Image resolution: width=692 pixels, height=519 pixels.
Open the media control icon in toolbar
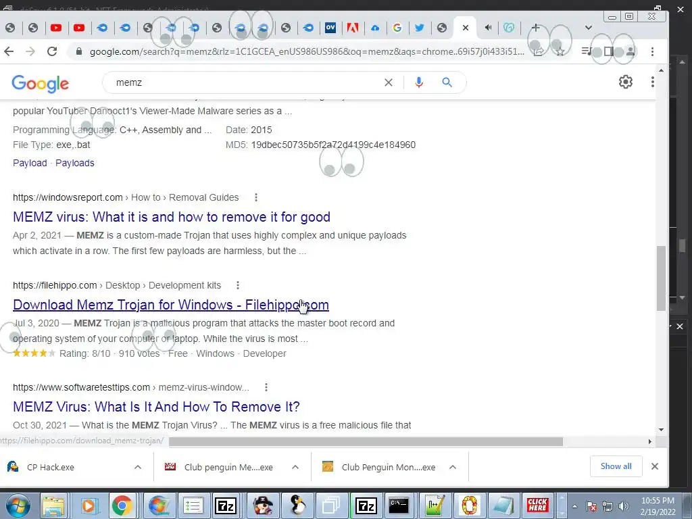(x=587, y=51)
